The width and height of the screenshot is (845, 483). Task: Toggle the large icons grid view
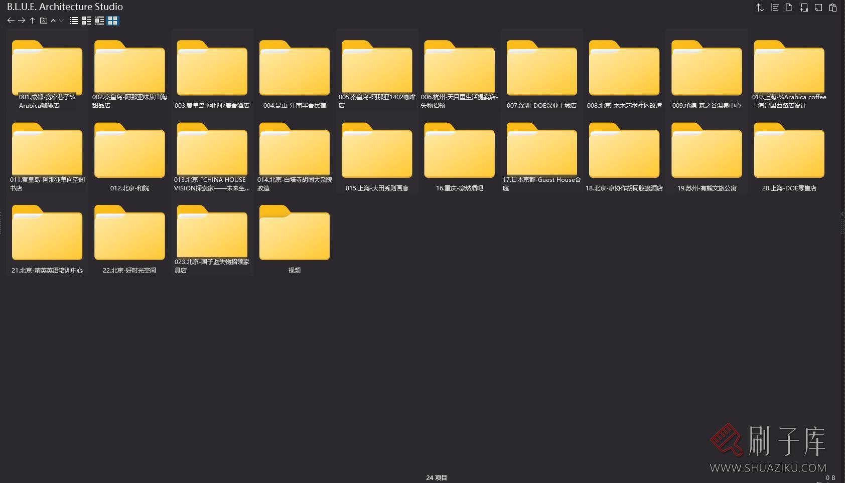(x=113, y=21)
